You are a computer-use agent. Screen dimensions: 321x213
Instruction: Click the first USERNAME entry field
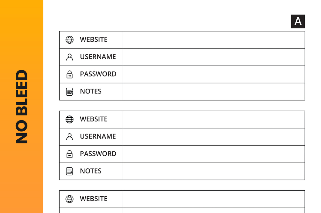(214, 57)
